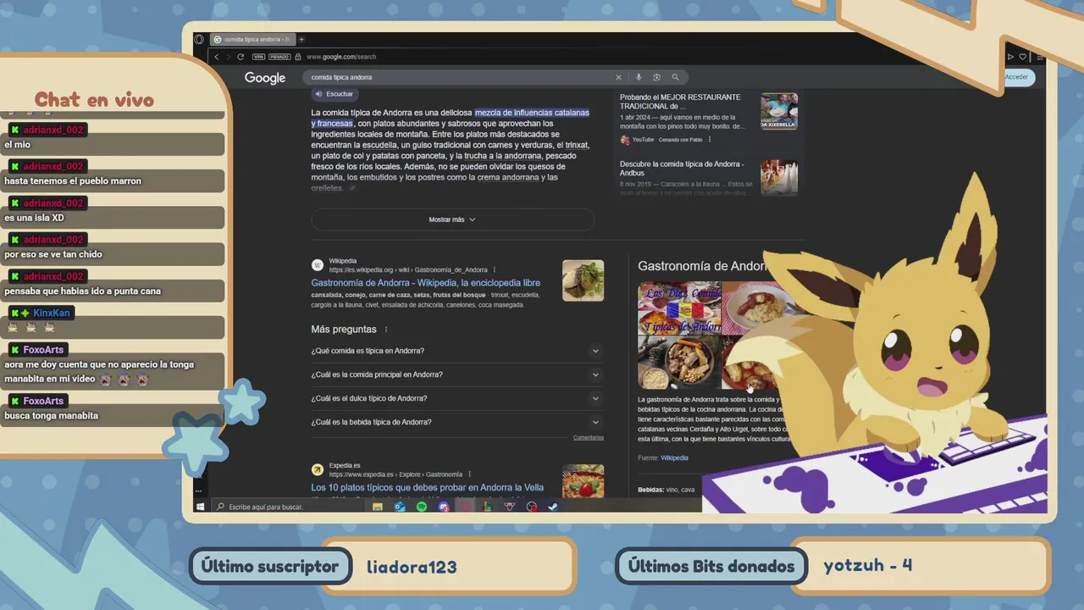Click KinxKan username in live chat
Image resolution: width=1084 pixels, height=610 pixels.
(x=52, y=313)
